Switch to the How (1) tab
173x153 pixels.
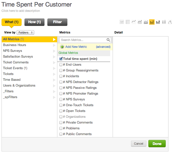pos(34,22)
